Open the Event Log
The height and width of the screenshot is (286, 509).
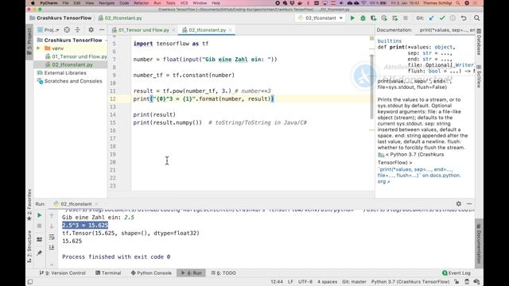tap(456, 273)
